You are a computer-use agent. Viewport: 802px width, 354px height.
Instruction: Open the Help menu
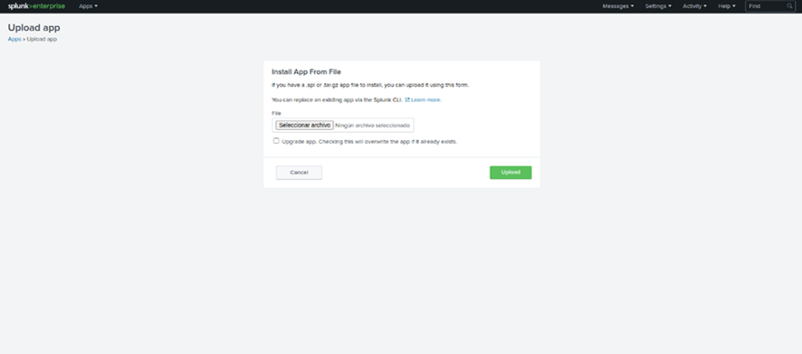coord(727,6)
